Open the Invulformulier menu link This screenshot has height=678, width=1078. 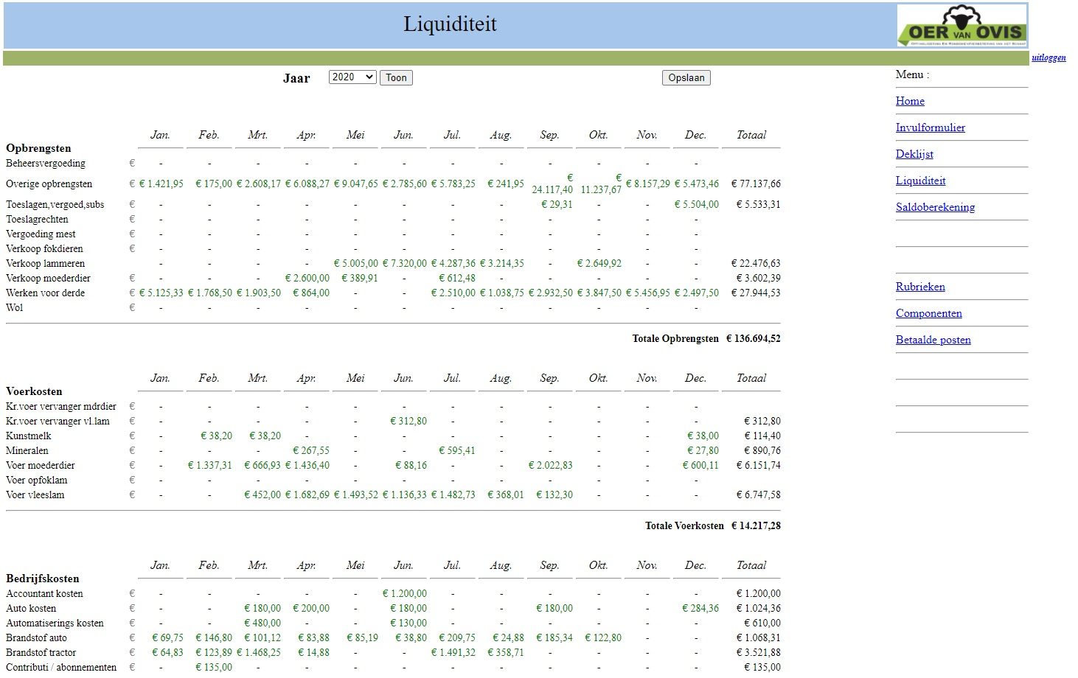pos(930,127)
